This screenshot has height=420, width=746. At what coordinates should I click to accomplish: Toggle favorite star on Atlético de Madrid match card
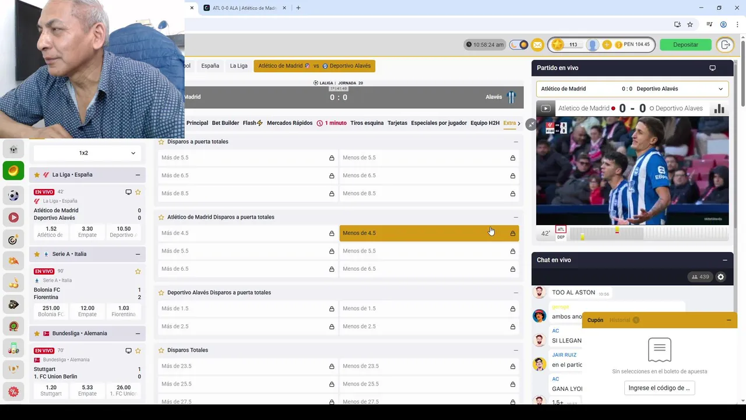click(138, 192)
